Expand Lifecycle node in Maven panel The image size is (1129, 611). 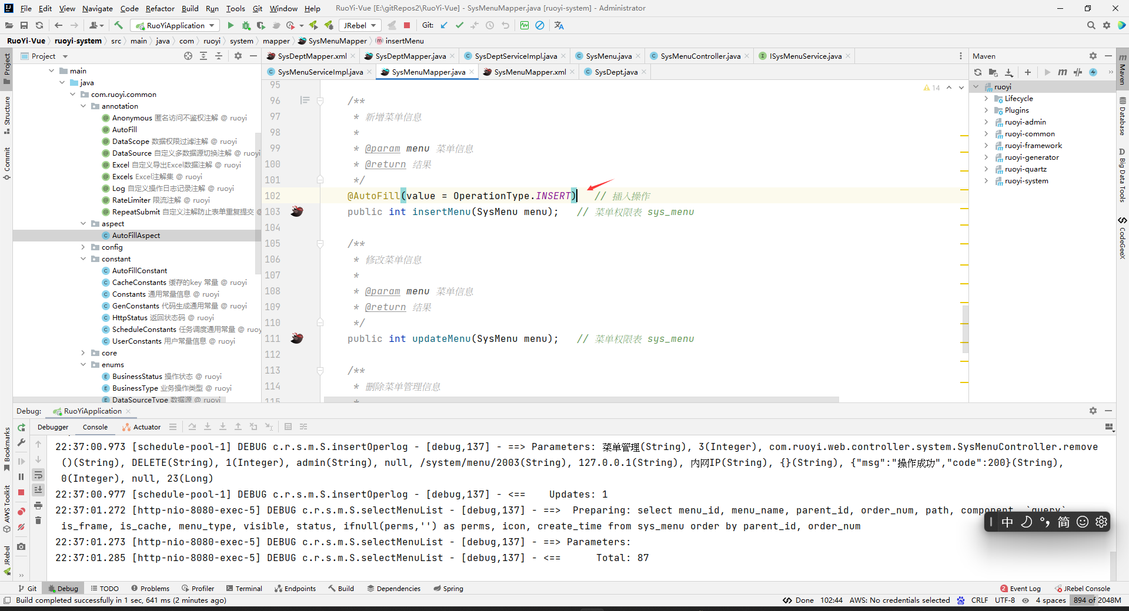pyautogui.click(x=986, y=99)
